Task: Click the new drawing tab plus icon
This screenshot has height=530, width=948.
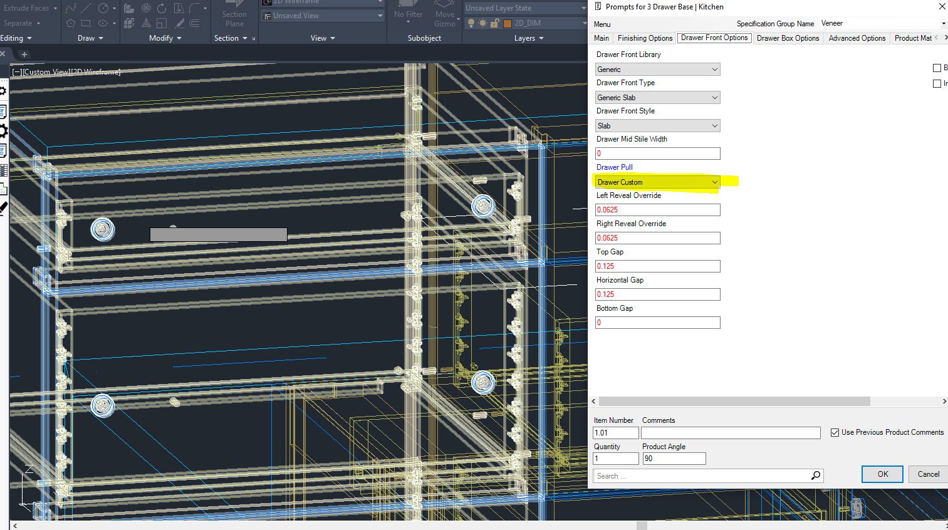Action: click(24, 55)
